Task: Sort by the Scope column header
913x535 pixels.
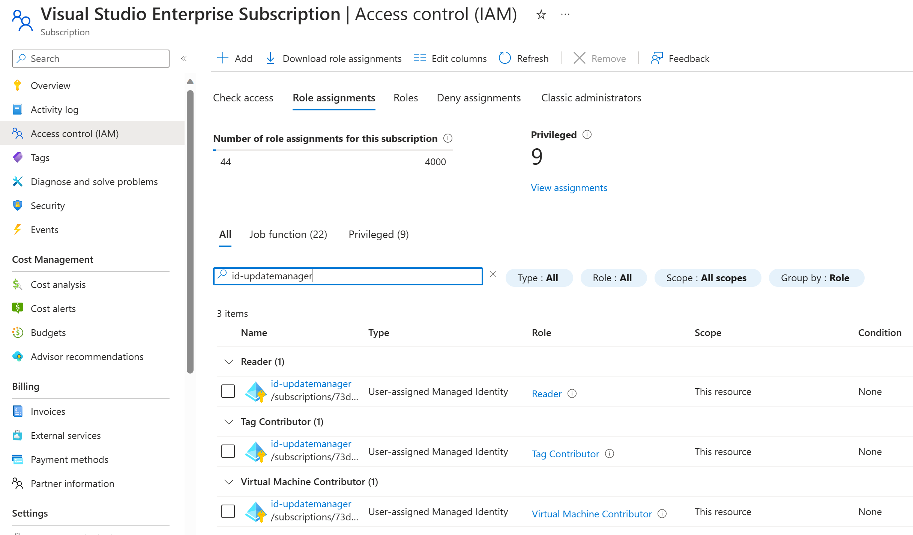Action: [x=708, y=333]
